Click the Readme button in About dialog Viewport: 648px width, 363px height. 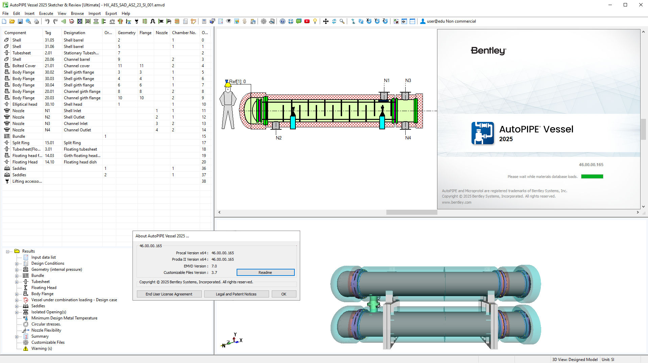click(265, 273)
